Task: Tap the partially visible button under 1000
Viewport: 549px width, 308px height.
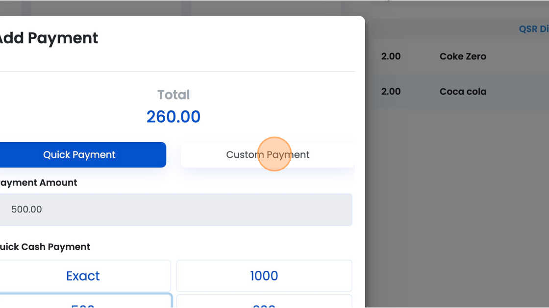Action: pyautogui.click(x=264, y=302)
